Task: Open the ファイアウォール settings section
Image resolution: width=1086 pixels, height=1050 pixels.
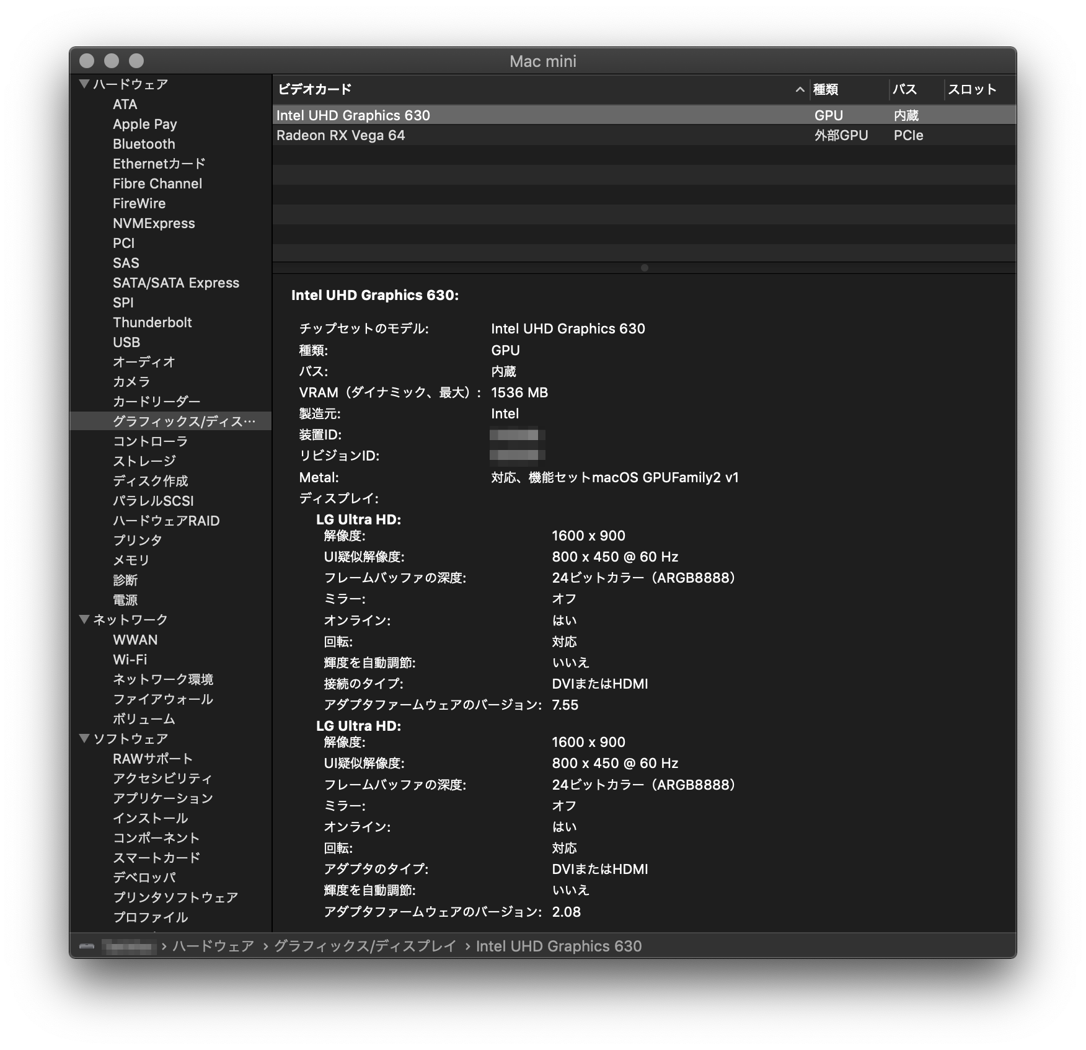Action: (162, 699)
